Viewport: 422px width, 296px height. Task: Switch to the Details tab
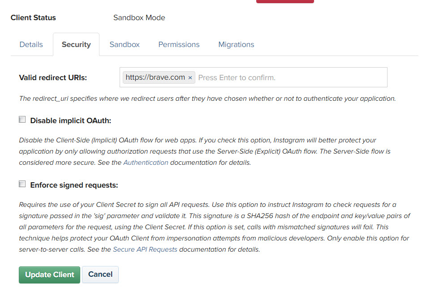(31, 44)
